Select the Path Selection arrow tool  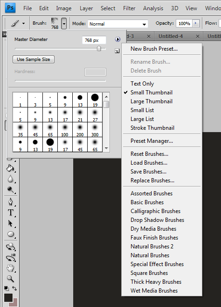tap(10, 223)
